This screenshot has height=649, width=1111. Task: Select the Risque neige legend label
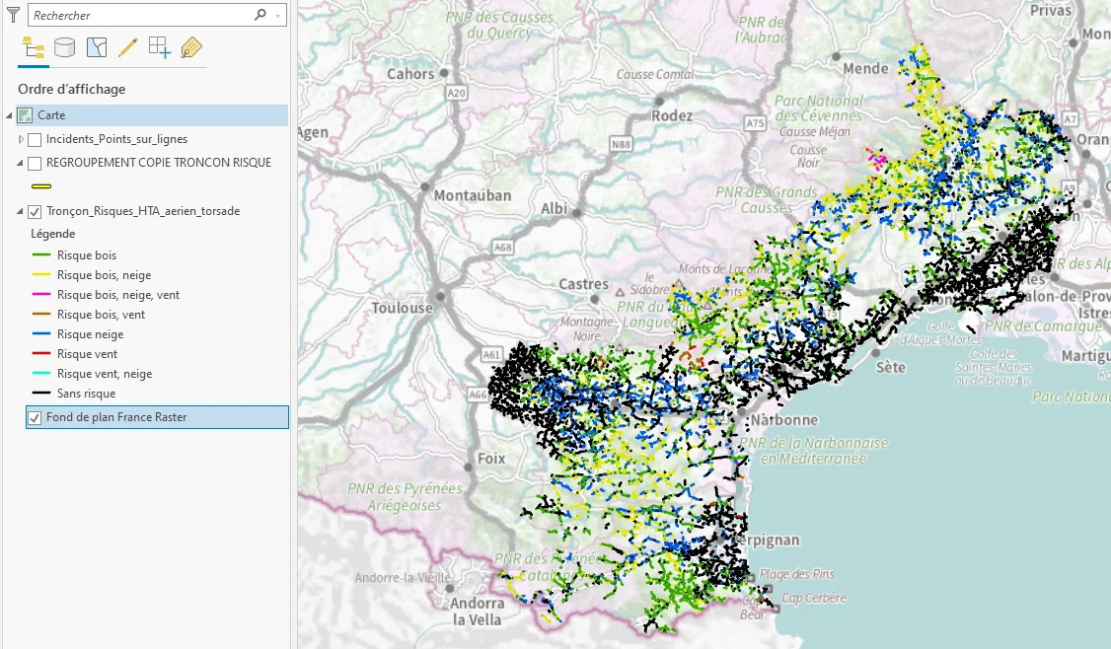click(x=90, y=334)
